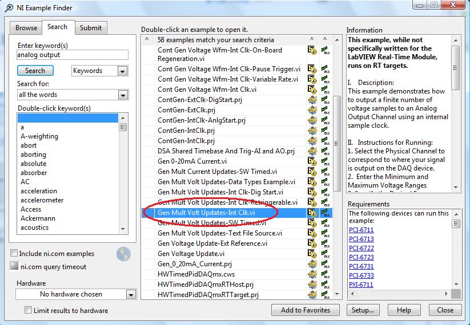Click the keyword list scrollbar thumb
Image resolution: width=470 pixels, height=325 pixels.
click(123, 127)
